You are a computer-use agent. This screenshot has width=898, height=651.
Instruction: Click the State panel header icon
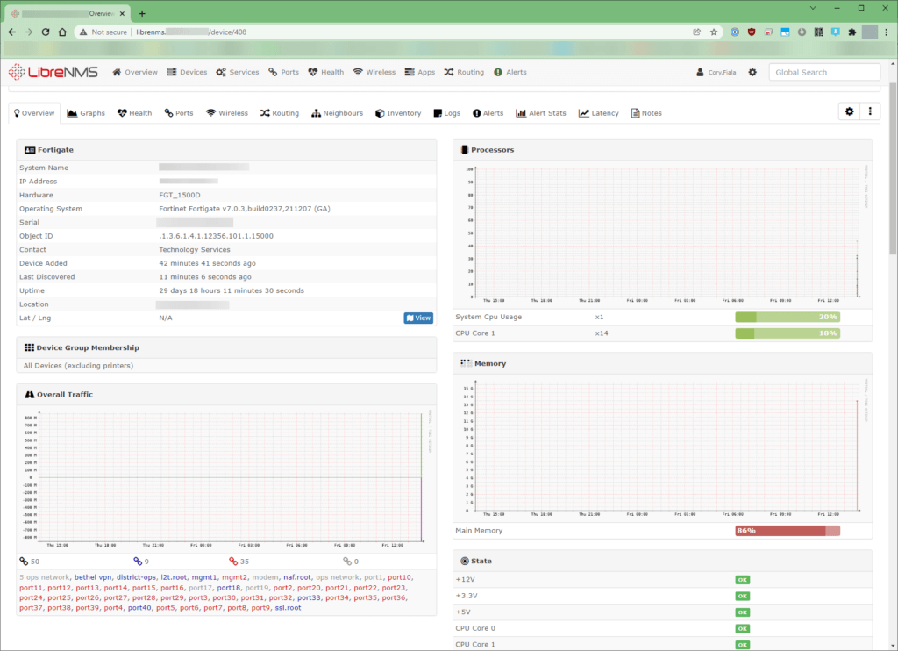[465, 561]
